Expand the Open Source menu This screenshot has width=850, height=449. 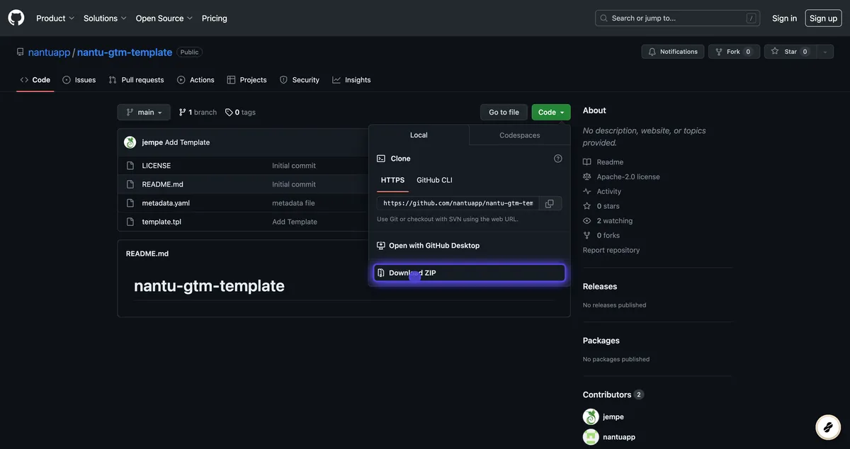click(164, 18)
